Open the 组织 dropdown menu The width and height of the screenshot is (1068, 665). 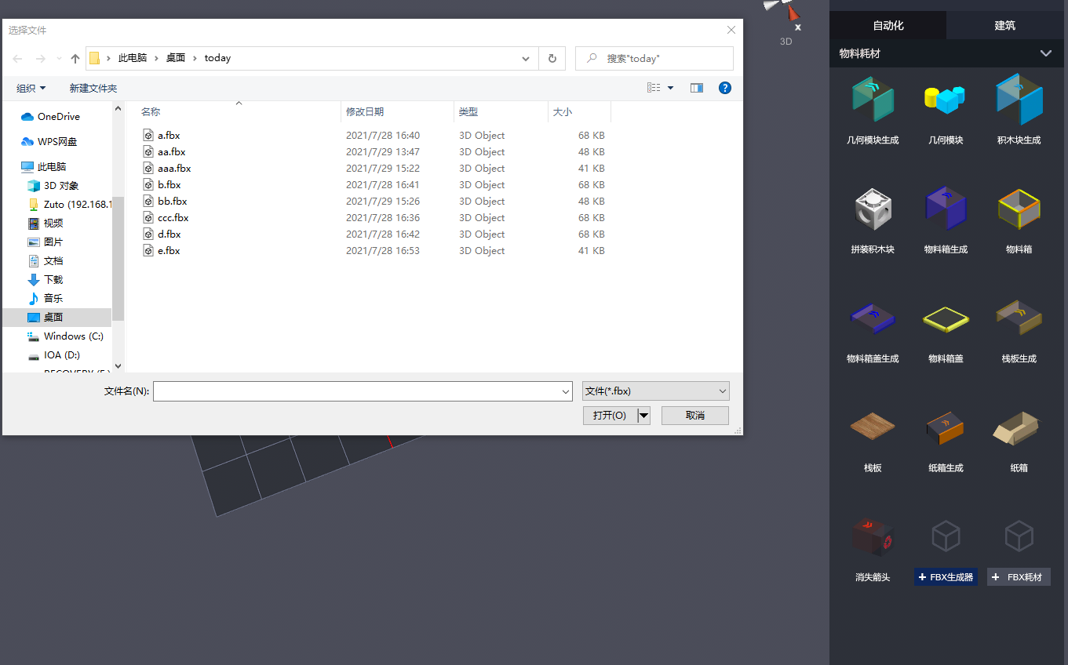coord(31,88)
